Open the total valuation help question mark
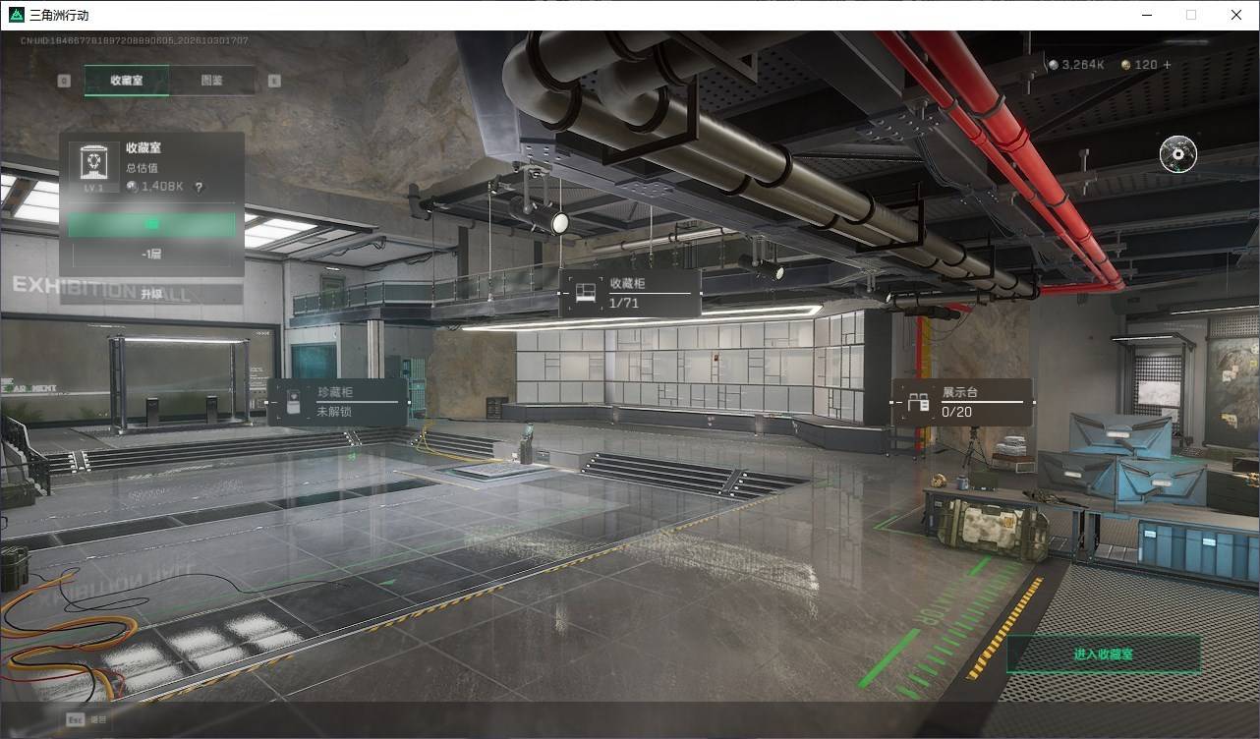1260x739 pixels. coord(199,187)
